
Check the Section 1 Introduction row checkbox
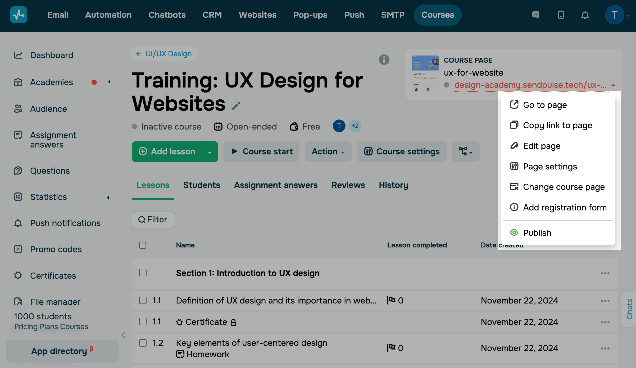[143, 273]
